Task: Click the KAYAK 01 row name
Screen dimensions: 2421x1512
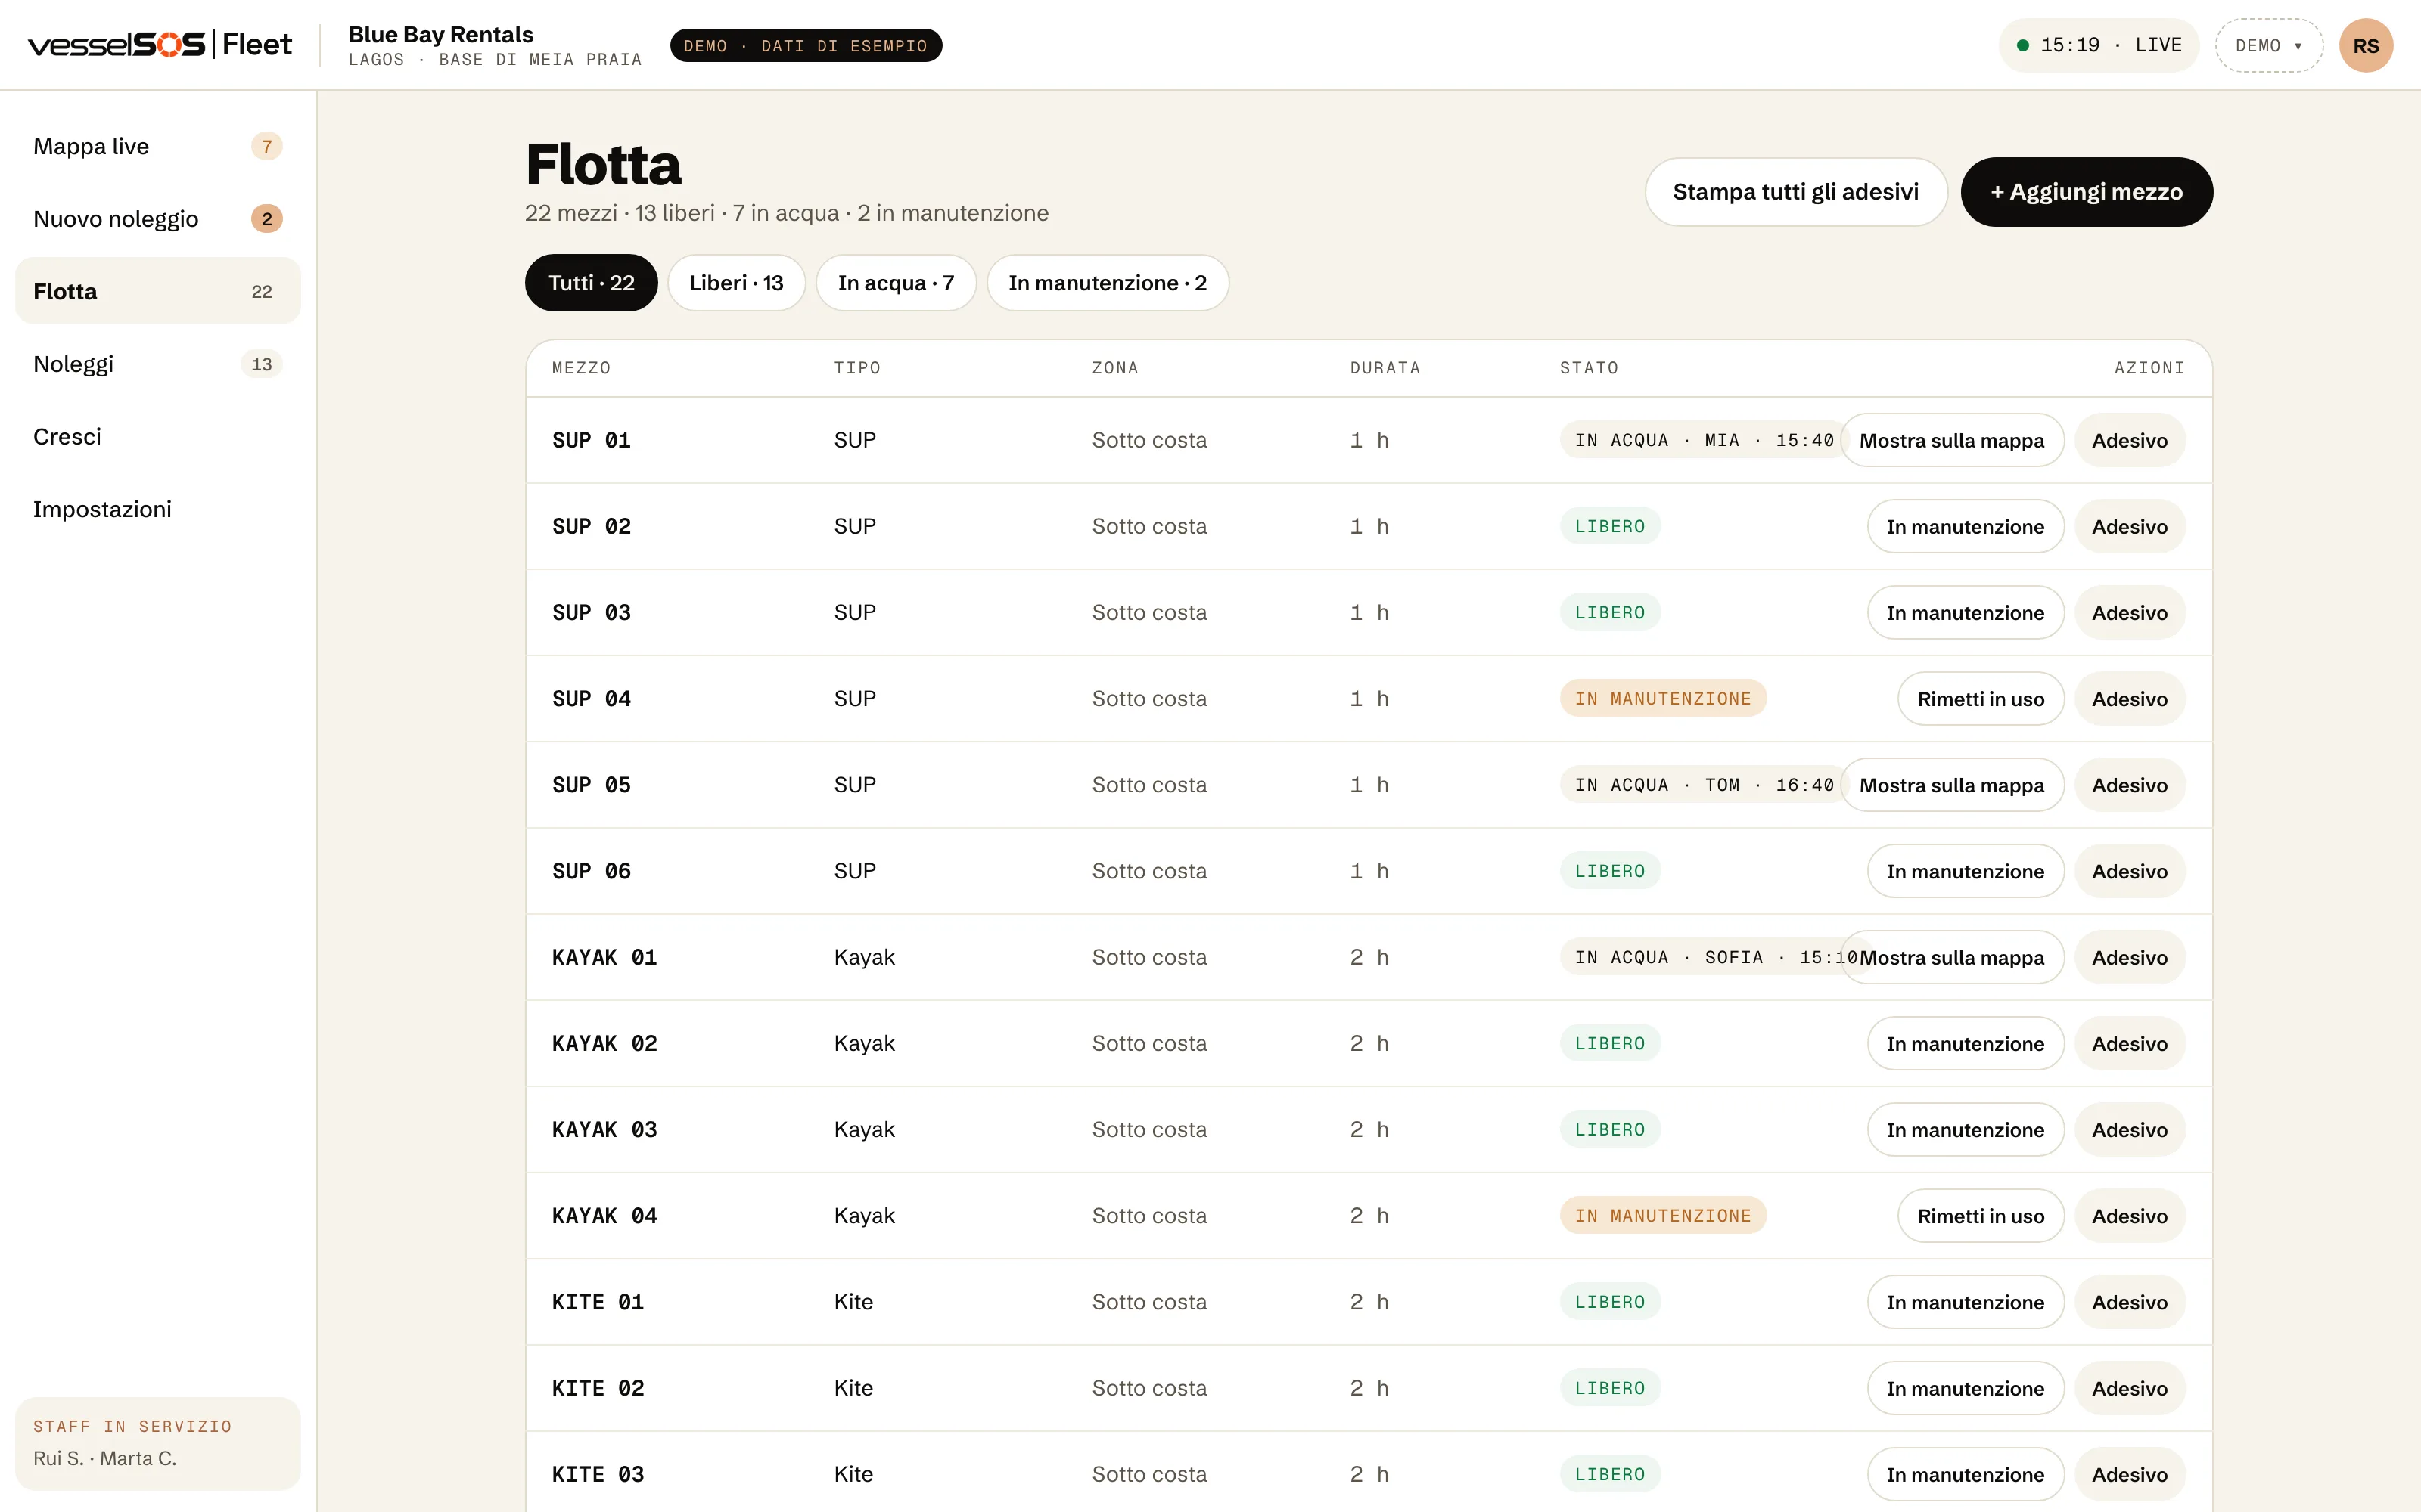Action: [x=604, y=957]
